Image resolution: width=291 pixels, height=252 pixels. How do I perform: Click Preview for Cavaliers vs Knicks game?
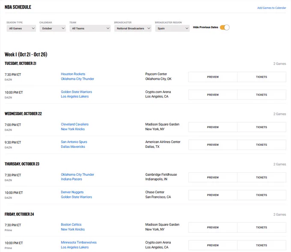pos(213,127)
